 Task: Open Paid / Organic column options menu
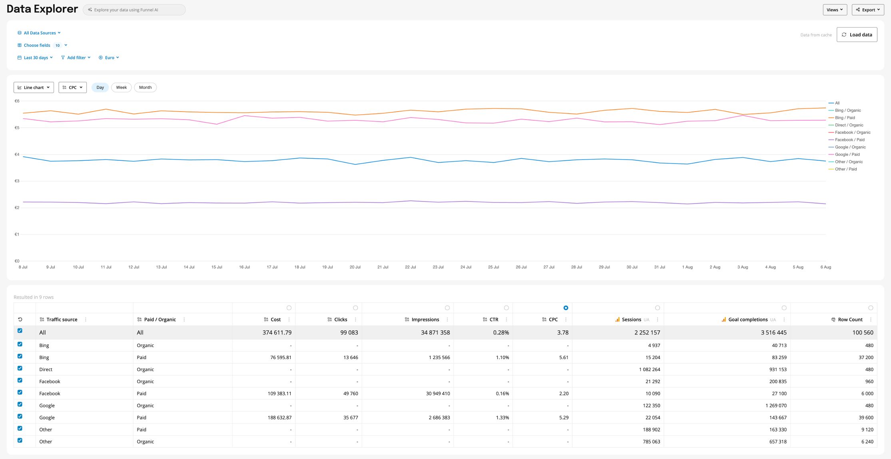[x=184, y=319]
